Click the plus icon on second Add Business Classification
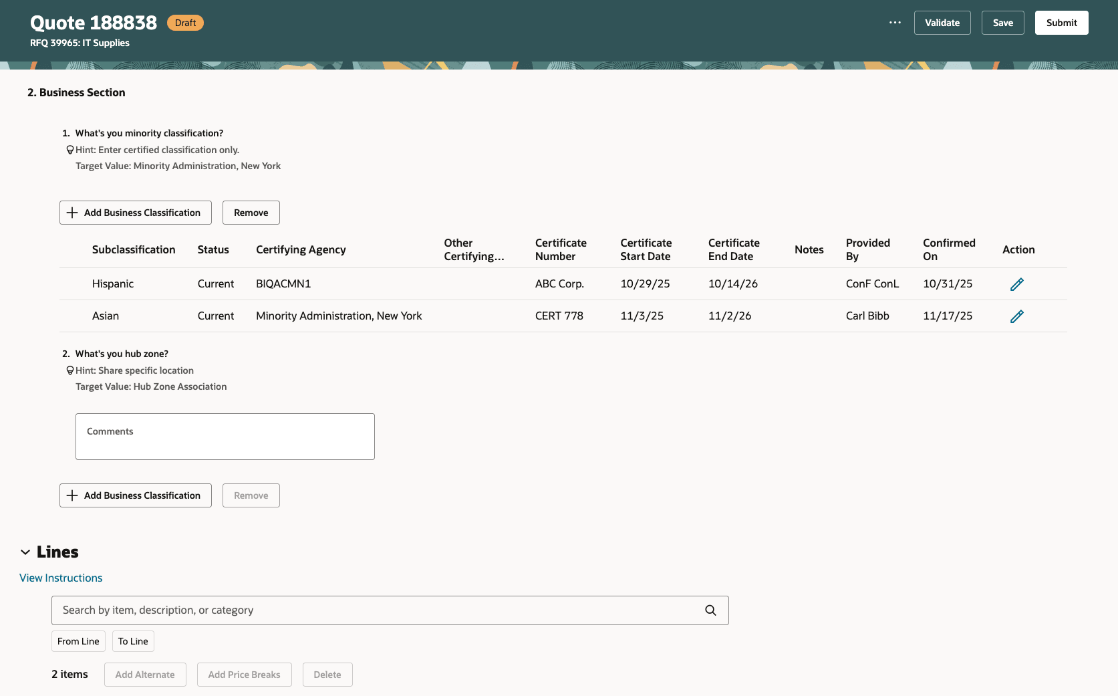1118x696 pixels. (72, 495)
